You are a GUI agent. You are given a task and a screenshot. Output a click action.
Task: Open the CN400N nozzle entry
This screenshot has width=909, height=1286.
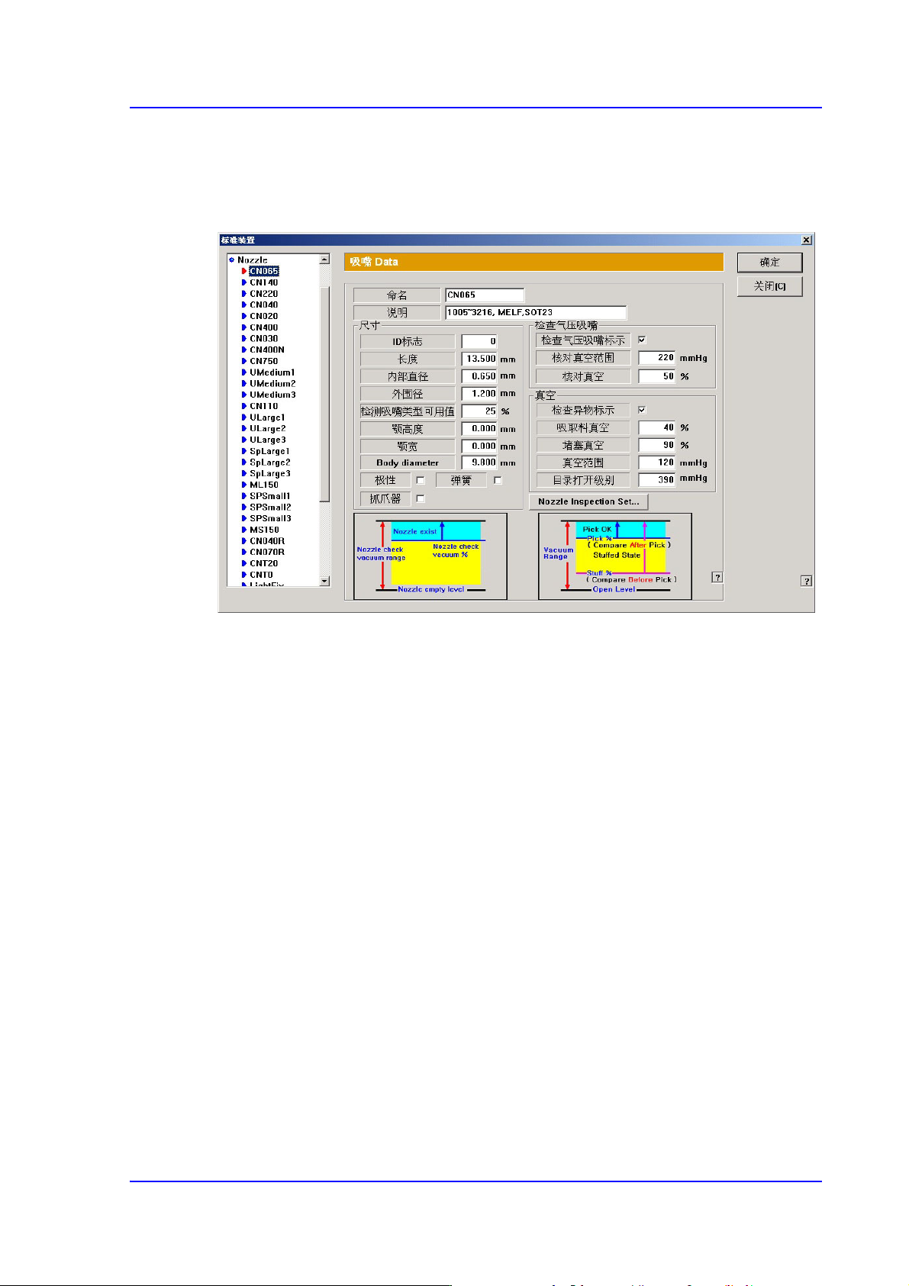tap(267, 350)
